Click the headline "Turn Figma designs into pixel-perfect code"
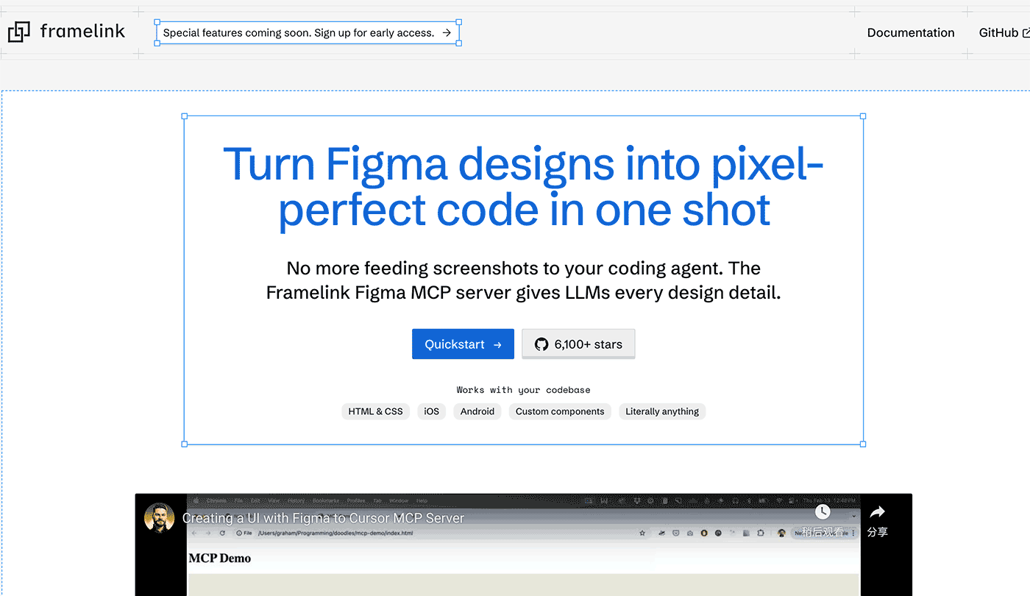This screenshot has height=596, width=1030. coord(523,187)
